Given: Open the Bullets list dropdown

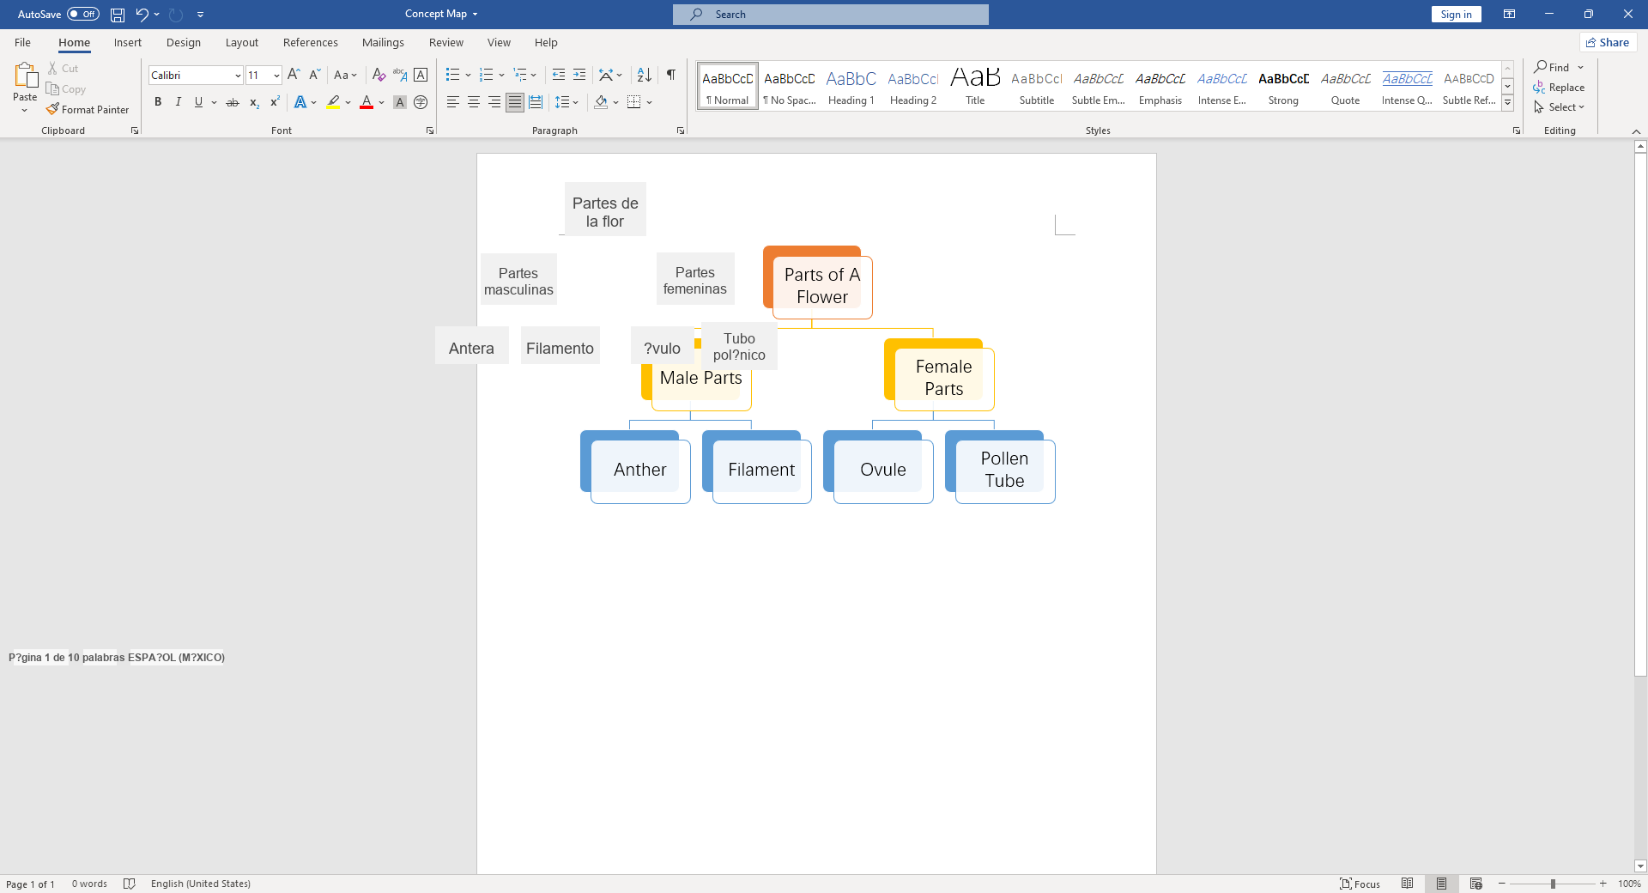Looking at the screenshot, I should (468, 76).
